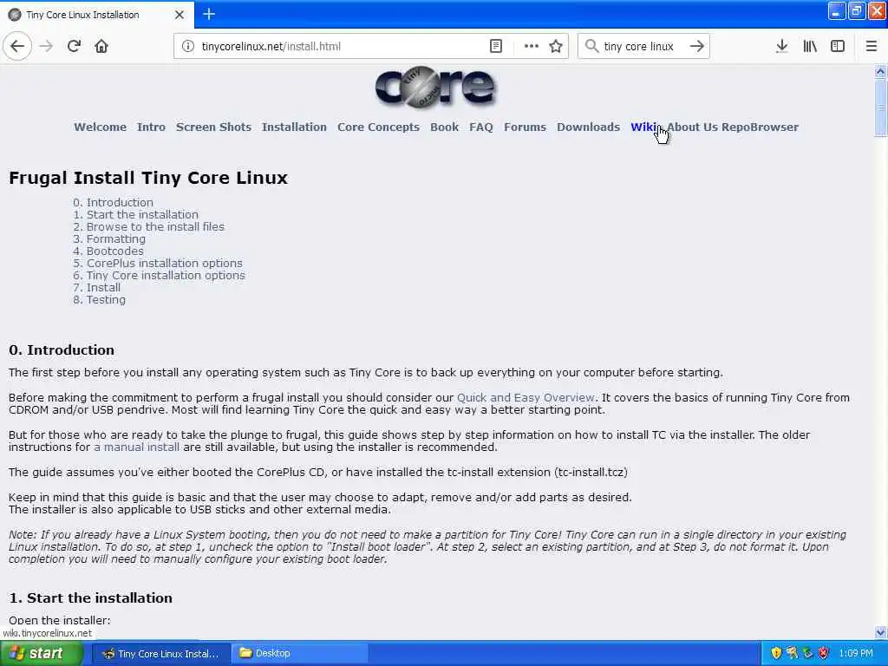Click the Tiny Core logo image

tap(435, 88)
